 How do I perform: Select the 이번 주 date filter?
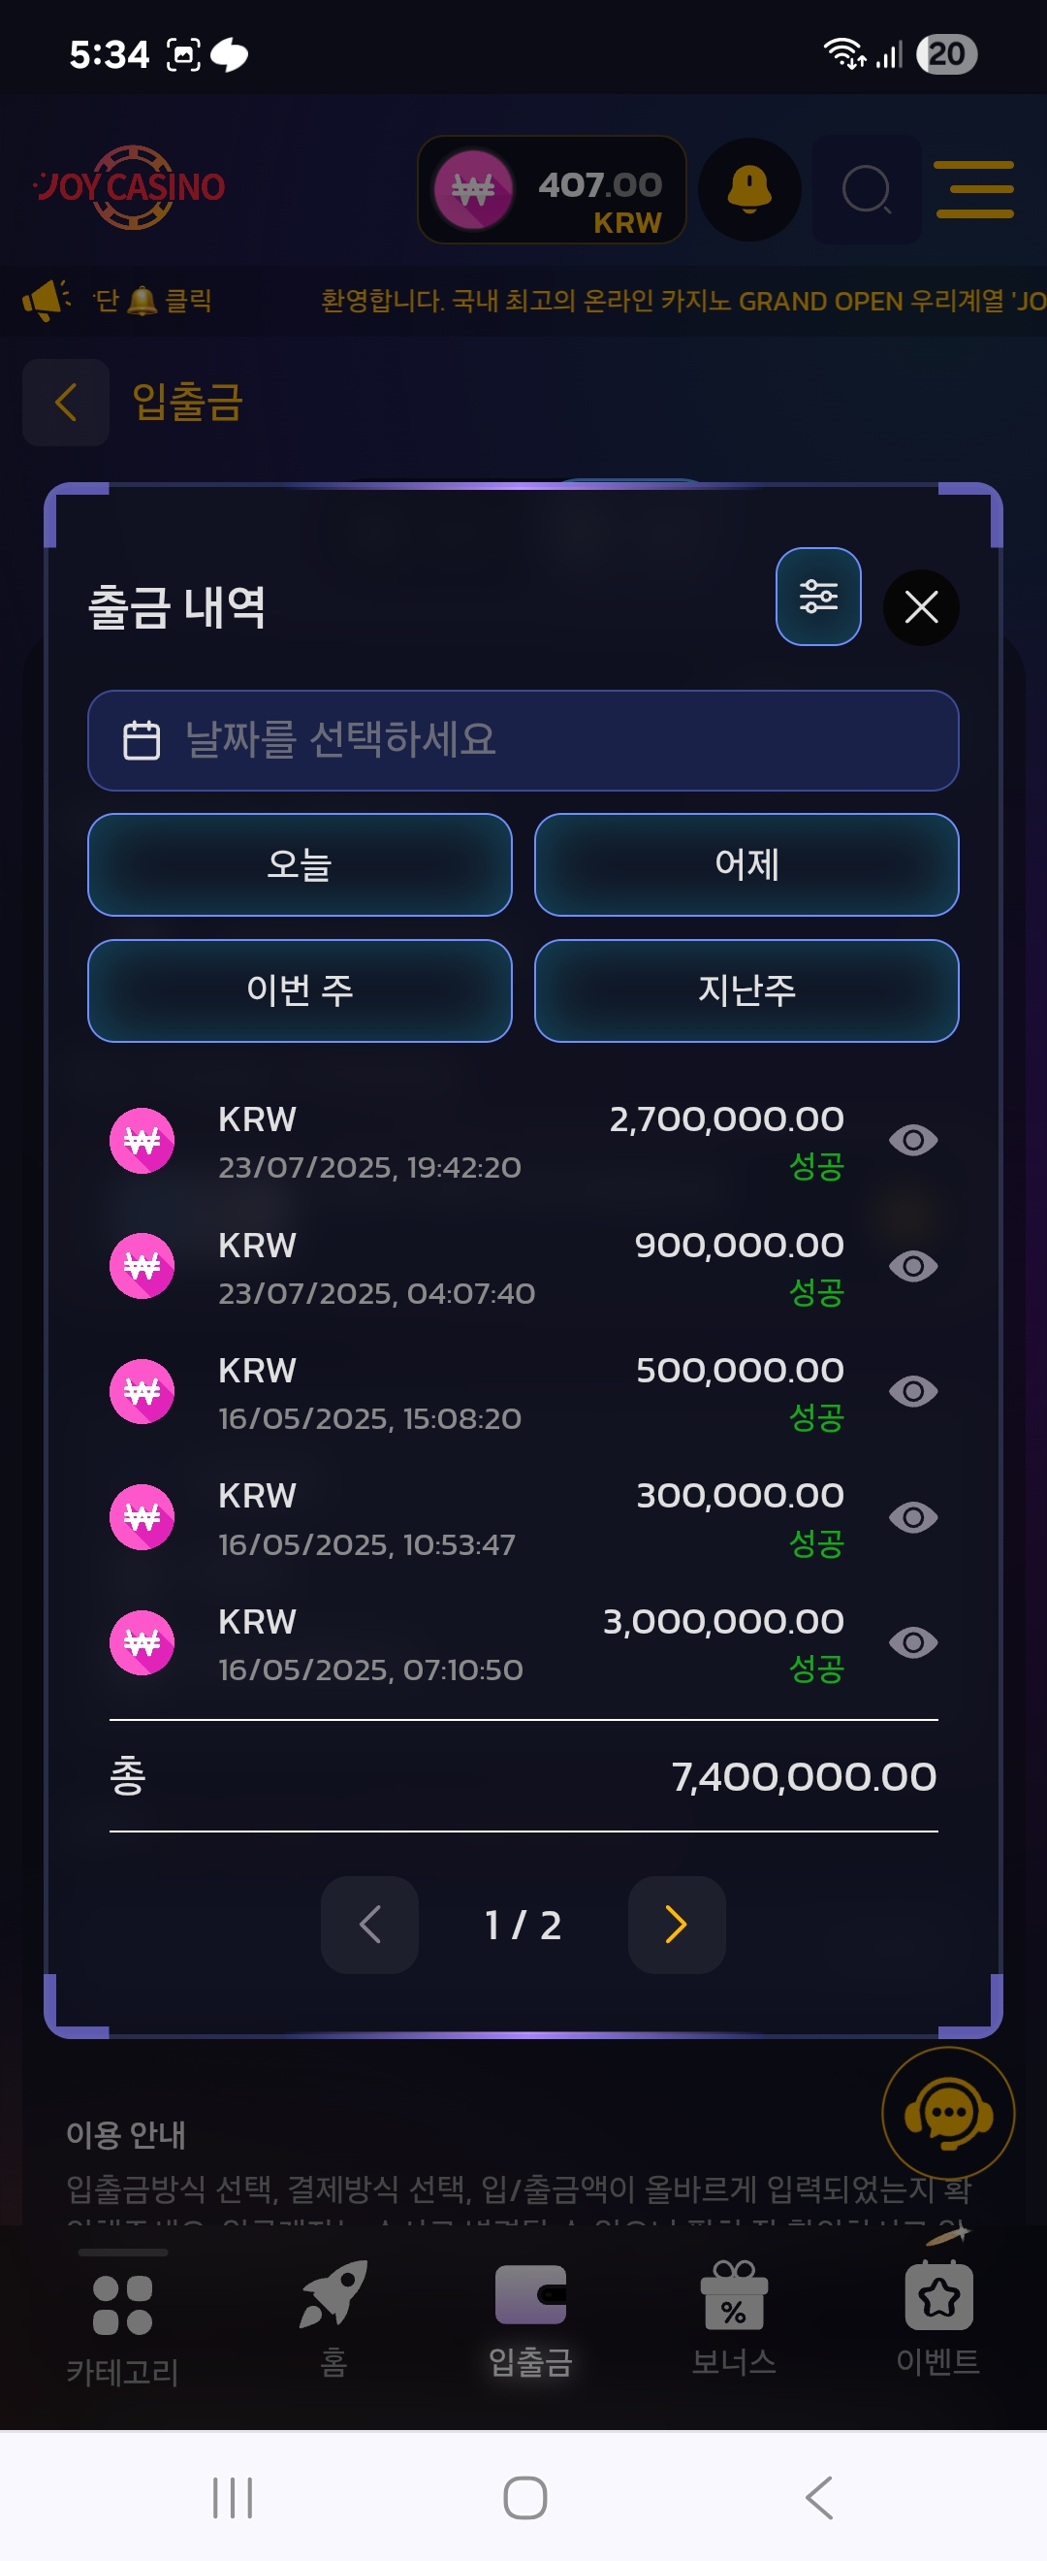click(x=300, y=990)
